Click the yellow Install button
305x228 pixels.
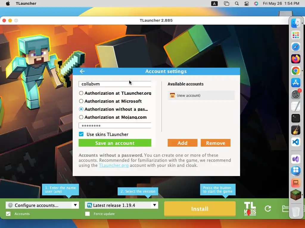(200, 209)
